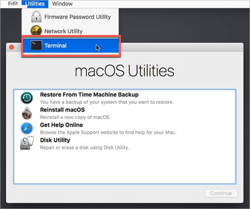Viewport: 250px width, 209px height.
Task: Launch Terminal from the Utilities menu
Action: point(71,46)
